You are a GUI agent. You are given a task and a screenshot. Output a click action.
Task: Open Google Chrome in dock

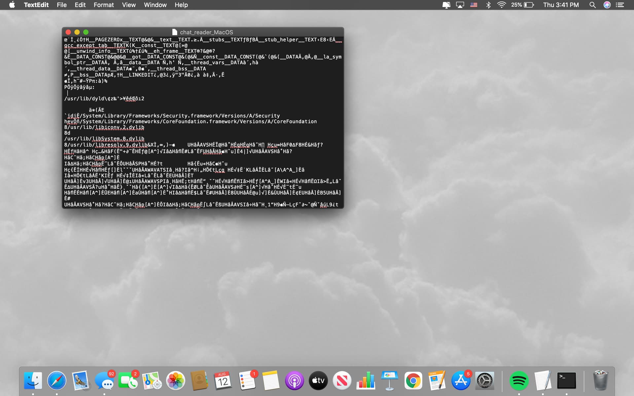point(413,380)
